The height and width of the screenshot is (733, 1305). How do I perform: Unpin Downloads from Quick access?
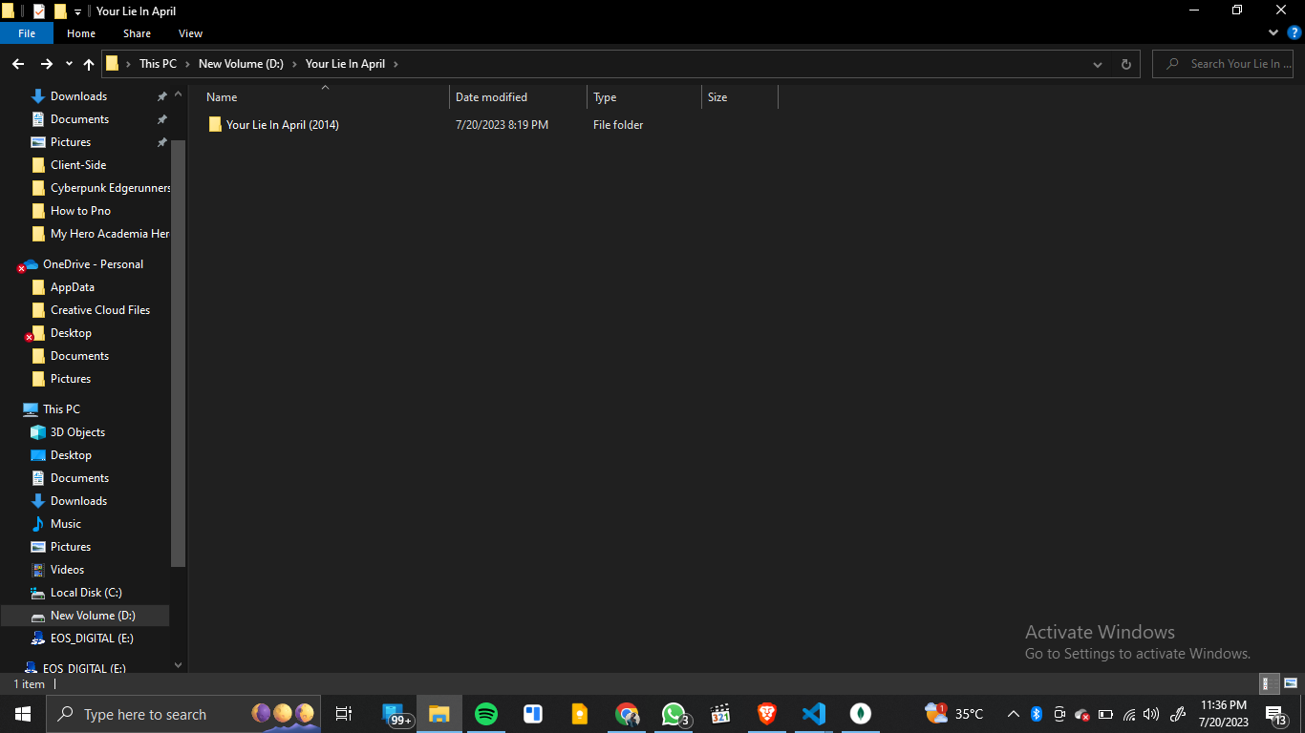pyautogui.click(x=161, y=96)
